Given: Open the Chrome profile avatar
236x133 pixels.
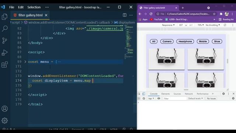Looking at the screenshot, I should (227, 14).
